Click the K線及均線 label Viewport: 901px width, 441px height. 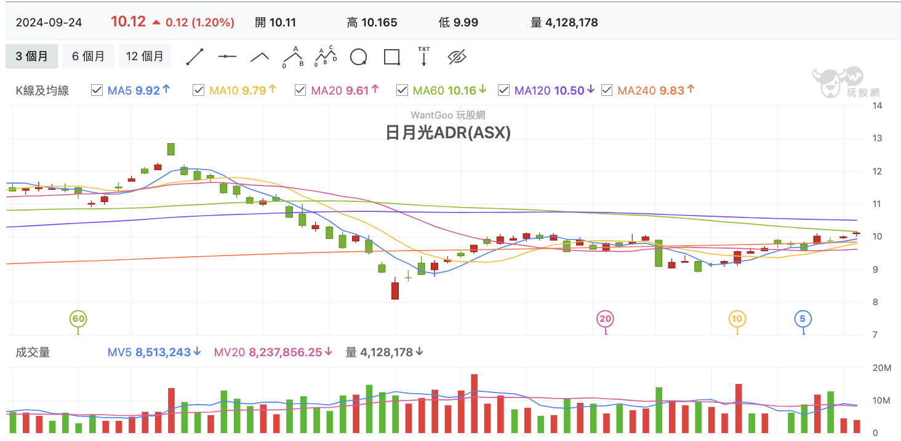[42, 90]
